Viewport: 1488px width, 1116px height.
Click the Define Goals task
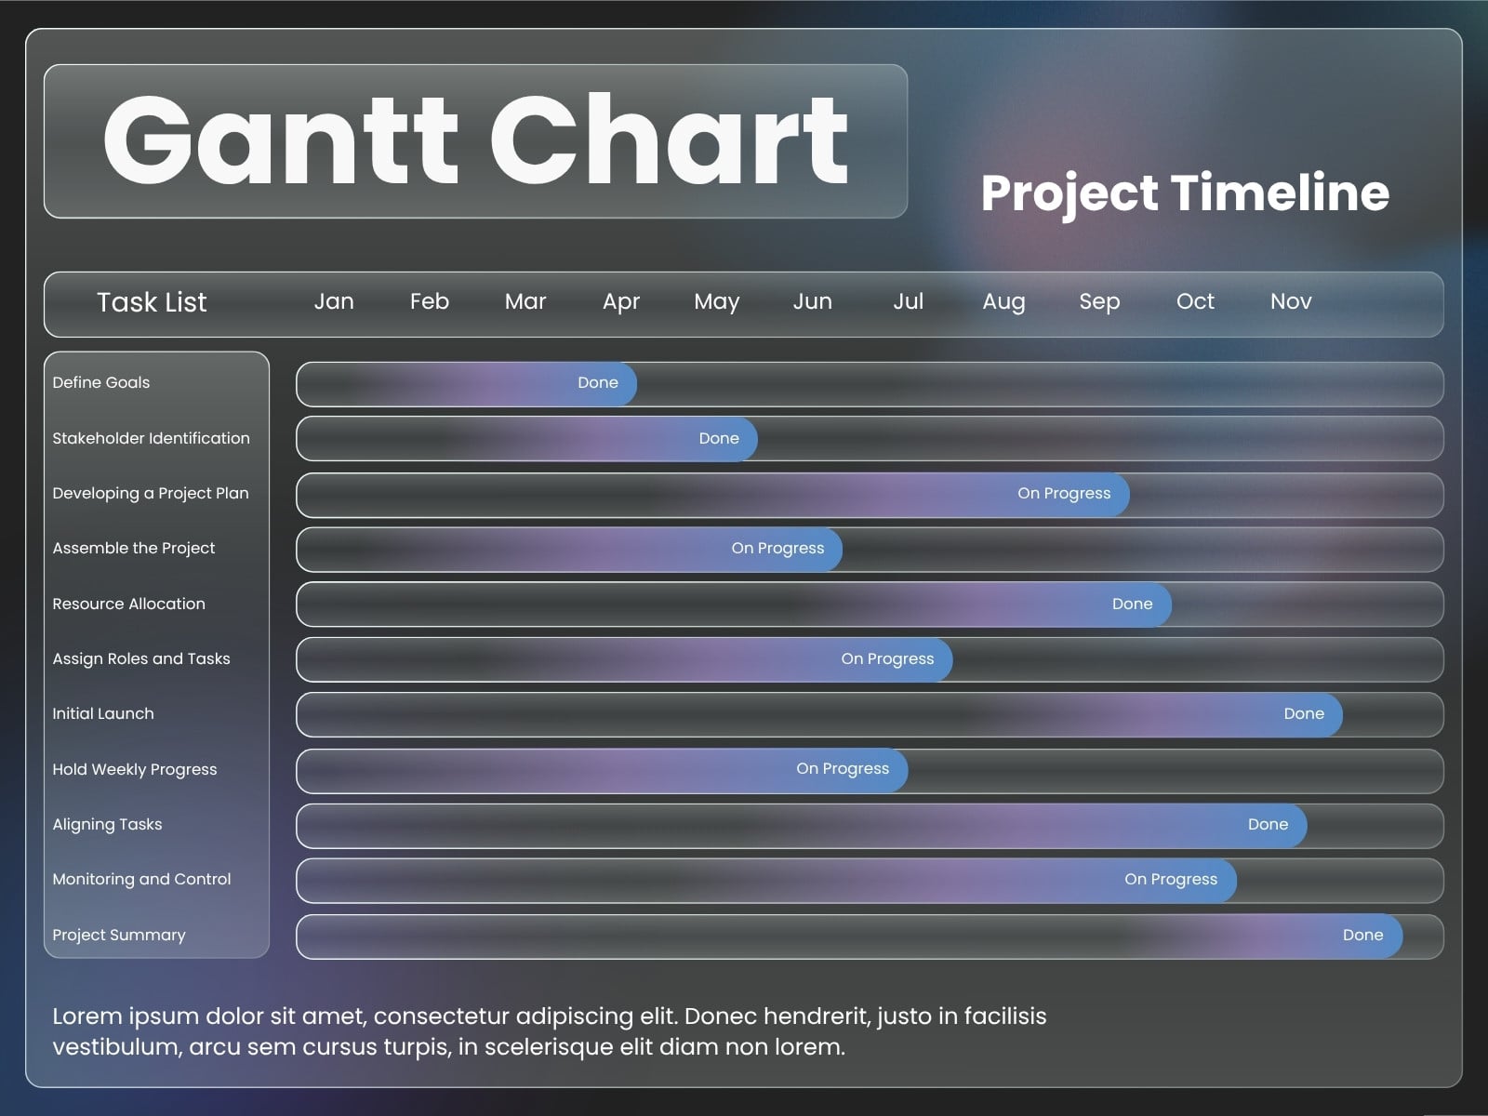[x=100, y=382]
